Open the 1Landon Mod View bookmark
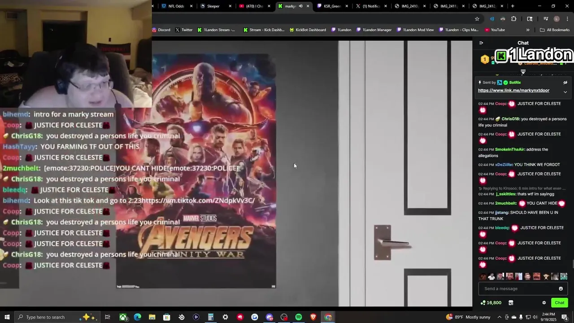 pos(415,30)
